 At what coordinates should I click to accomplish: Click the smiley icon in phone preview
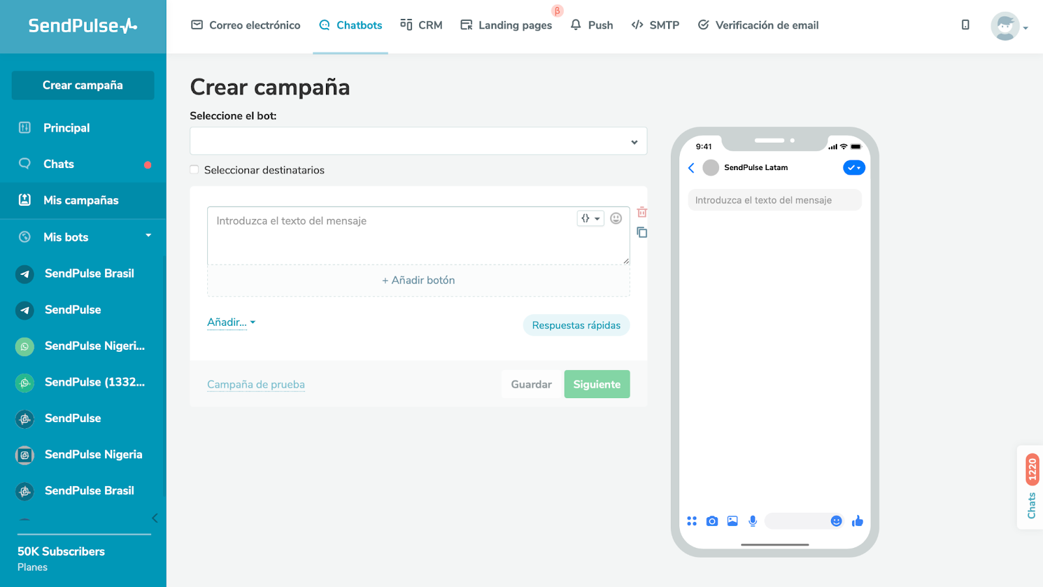point(836,521)
